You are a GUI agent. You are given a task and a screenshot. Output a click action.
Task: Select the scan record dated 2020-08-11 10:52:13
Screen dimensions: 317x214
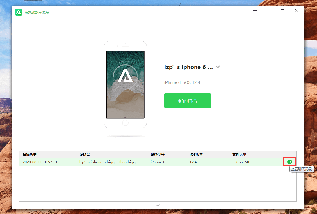40,162
